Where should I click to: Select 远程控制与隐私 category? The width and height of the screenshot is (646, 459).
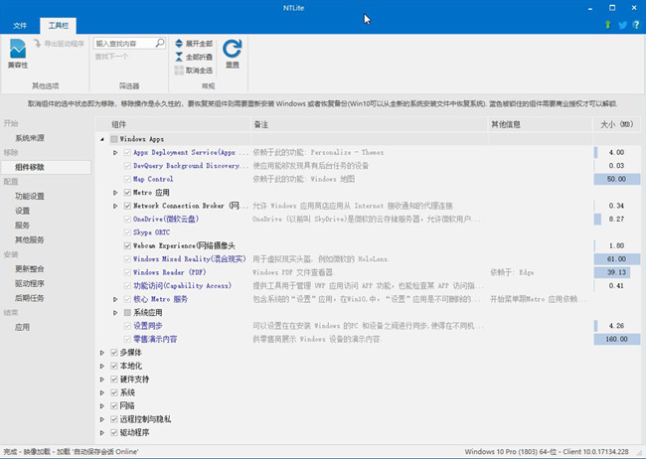(145, 419)
